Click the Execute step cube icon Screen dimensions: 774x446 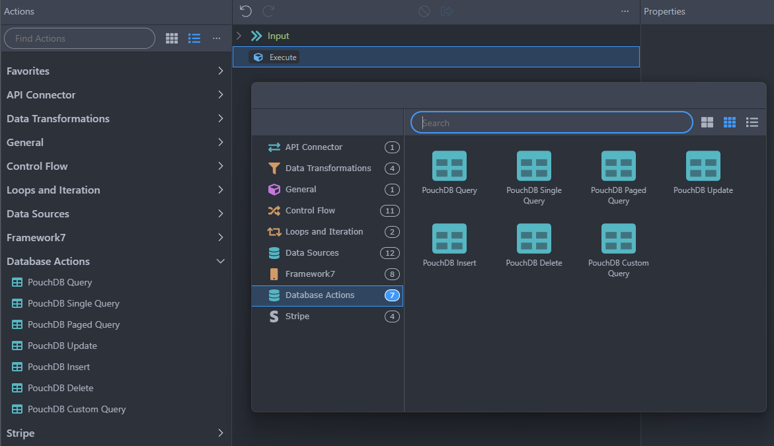258,57
